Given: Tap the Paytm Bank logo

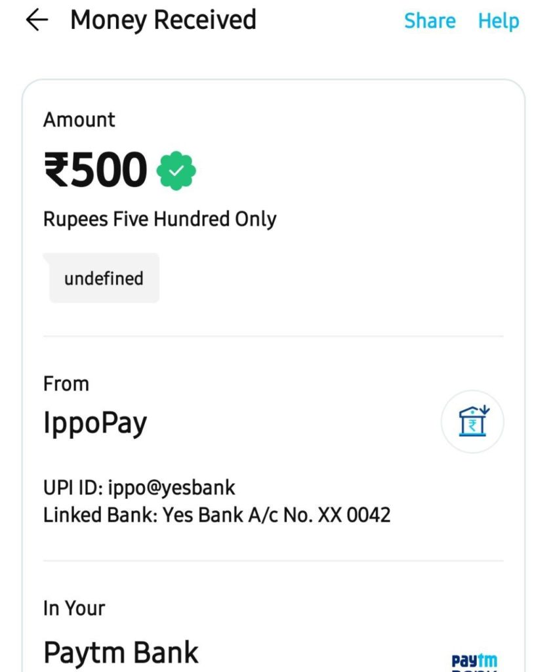Looking at the screenshot, I should (x=475, y=661).
